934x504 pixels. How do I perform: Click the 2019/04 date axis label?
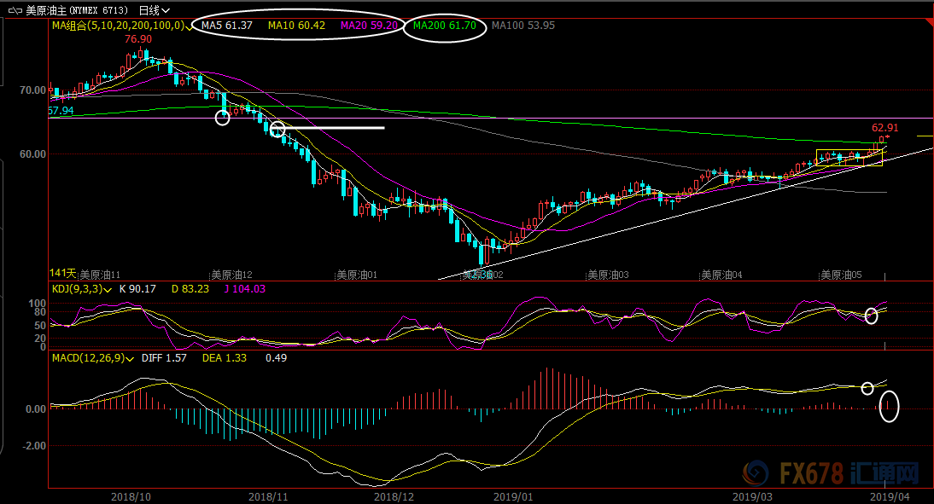click(x=890, y=497)
